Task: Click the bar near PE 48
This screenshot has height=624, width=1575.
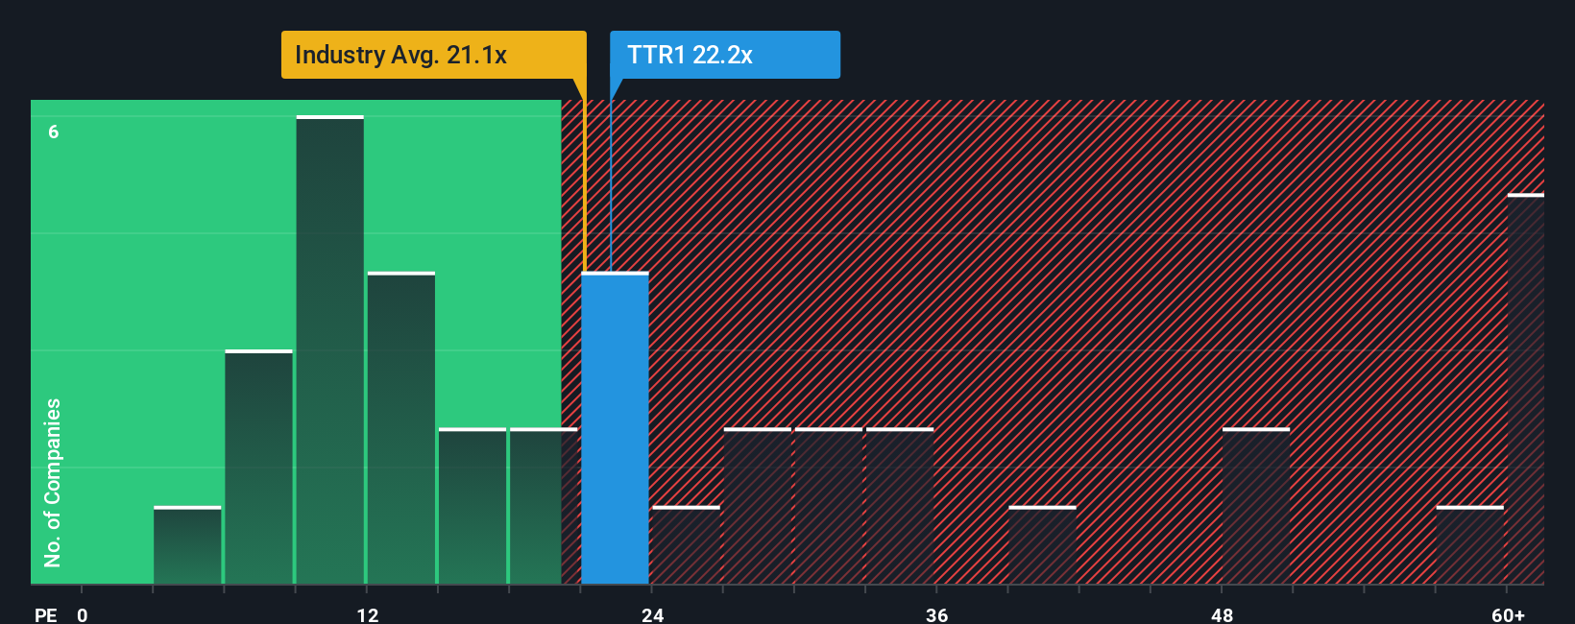Action: click(x=1256, y=506)
